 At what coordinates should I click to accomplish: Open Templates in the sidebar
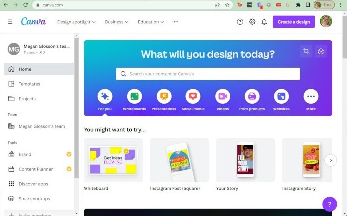point(39,84)
